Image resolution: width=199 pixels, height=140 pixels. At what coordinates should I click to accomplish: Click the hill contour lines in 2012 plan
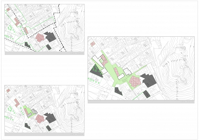tap(178, 71)
